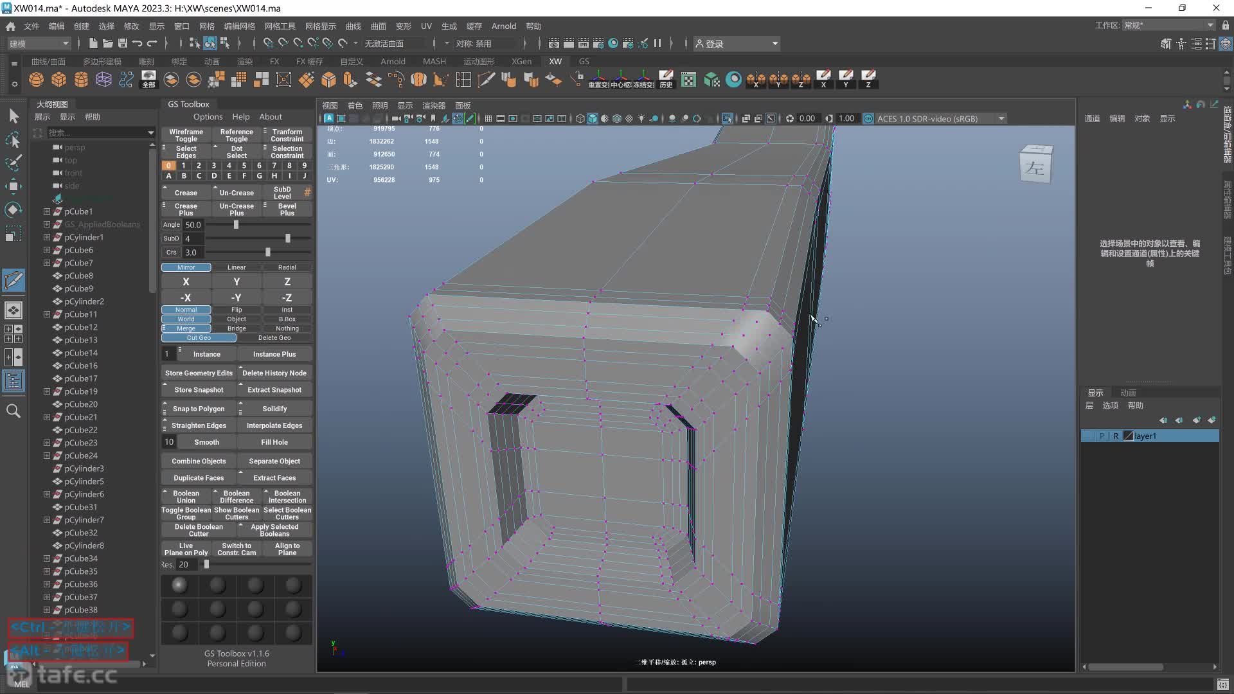Adjust the SubD slider
The height and width of the screenshot is (694, 1234).
[x=287, y=238]
